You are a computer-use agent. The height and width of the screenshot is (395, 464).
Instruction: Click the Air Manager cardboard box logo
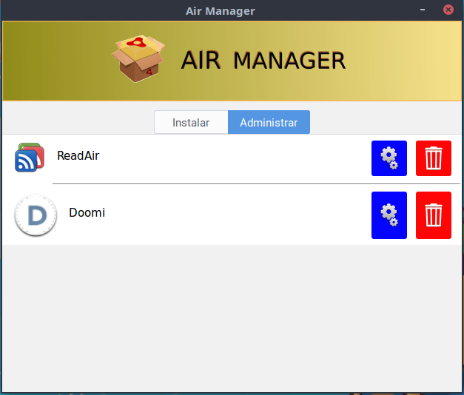[137, 59]
